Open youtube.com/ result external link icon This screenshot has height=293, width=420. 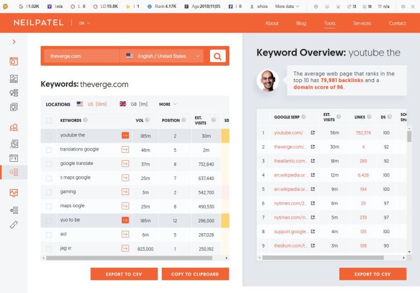click(313, 133)
